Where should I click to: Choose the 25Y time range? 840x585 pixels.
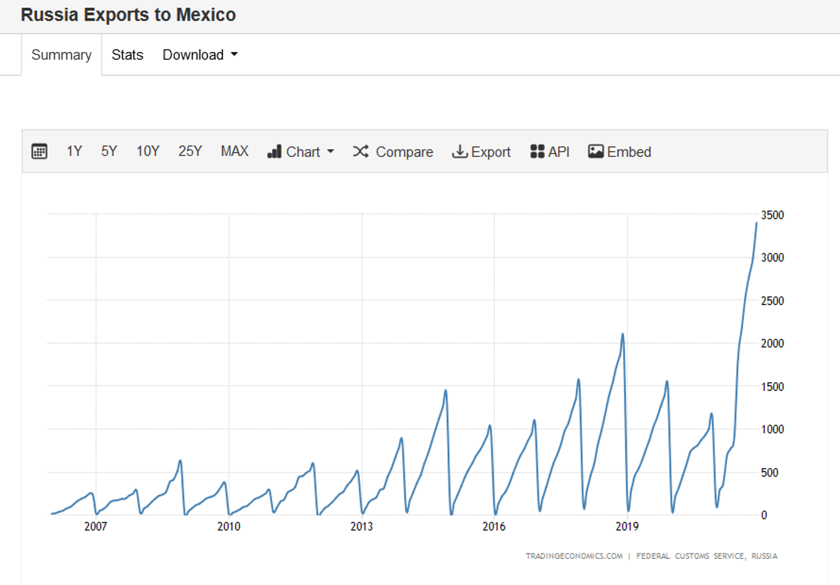point(190,151)
